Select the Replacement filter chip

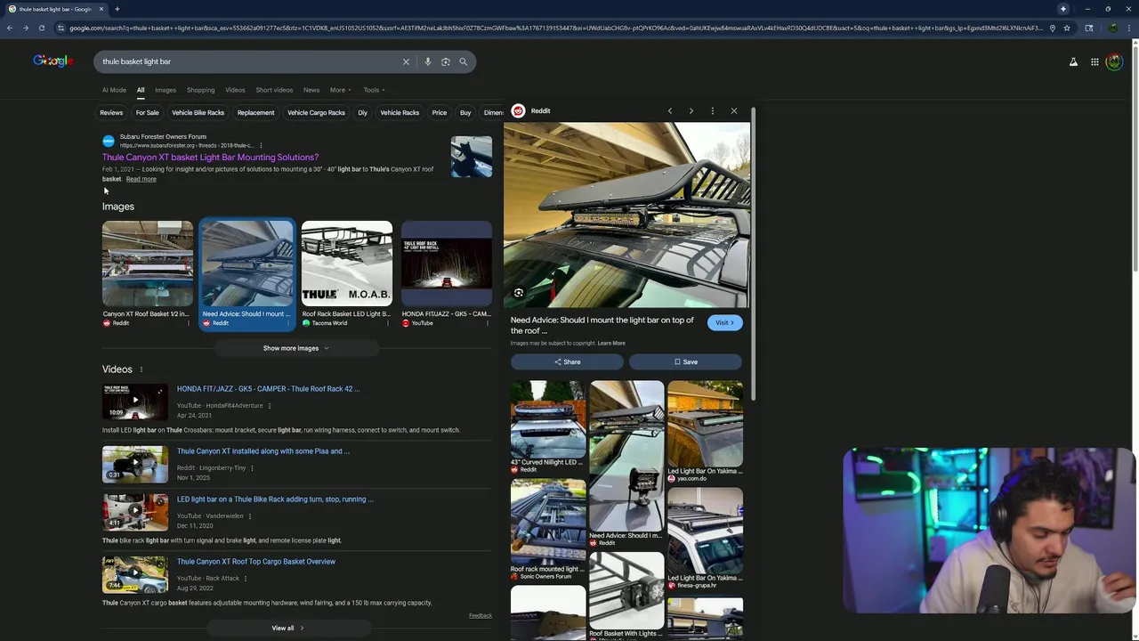(256, 113)
